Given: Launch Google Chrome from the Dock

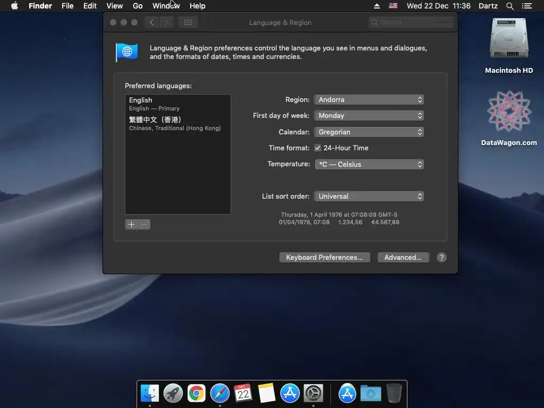Looking at the screenshot, I should [197, 393].
